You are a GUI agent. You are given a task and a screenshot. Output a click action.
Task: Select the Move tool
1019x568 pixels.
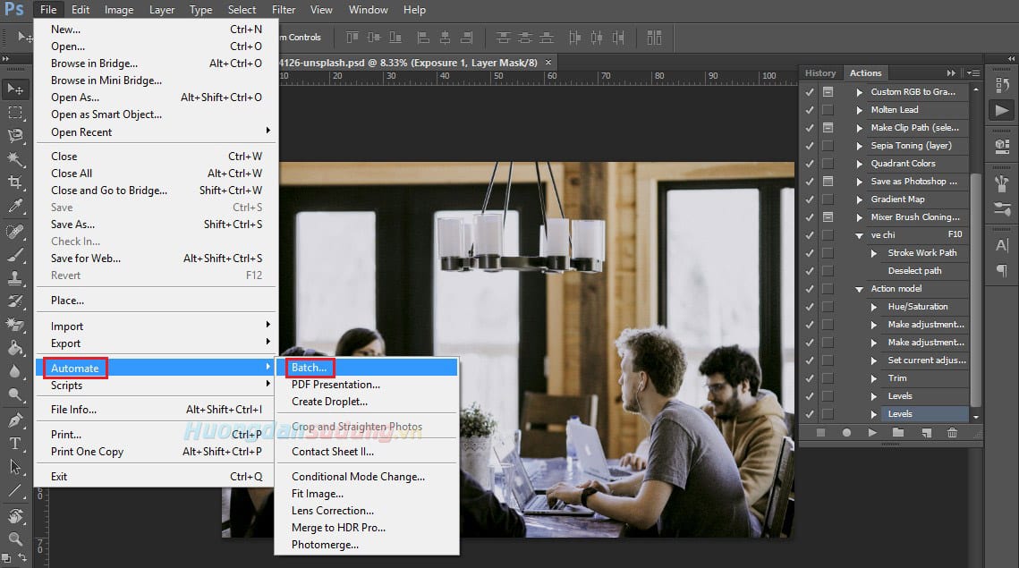click(x=16, y=89)
